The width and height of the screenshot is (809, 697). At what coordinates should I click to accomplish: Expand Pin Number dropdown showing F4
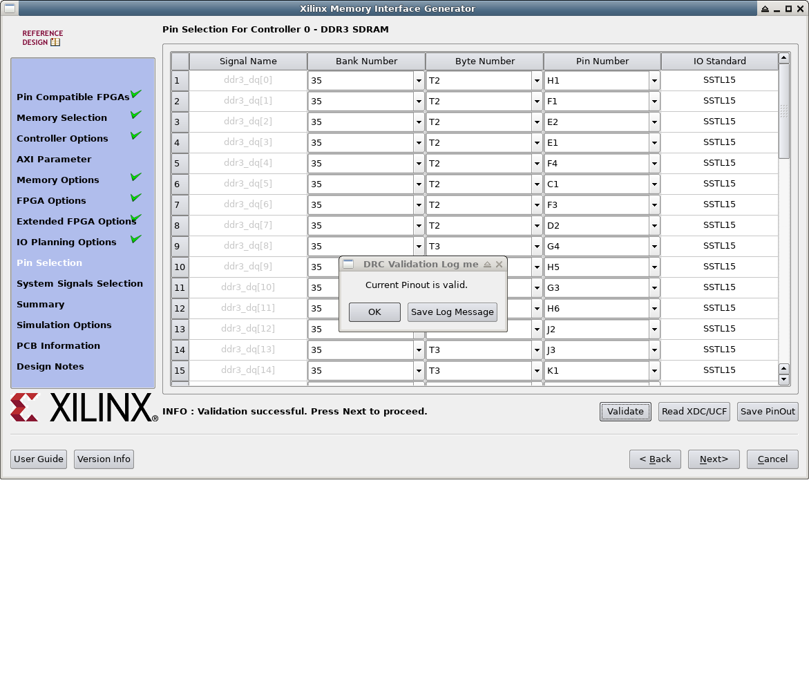point(654,163)
